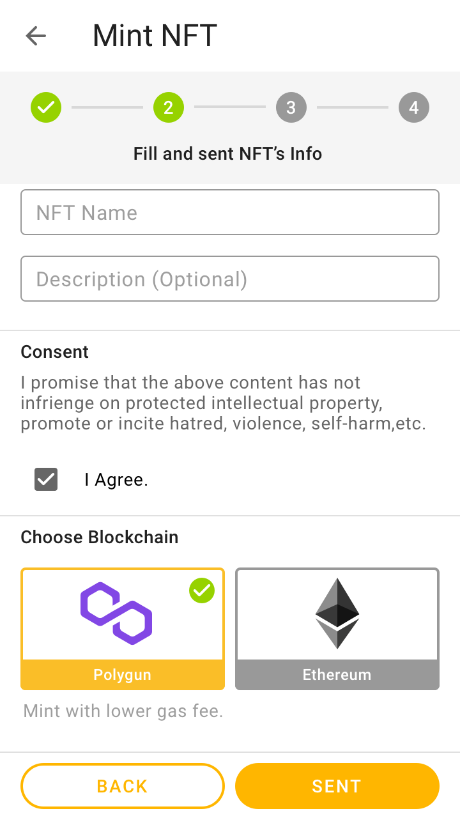Click the Polygun card label
This screenshot has width=460, height=818.
click(122, 674)
